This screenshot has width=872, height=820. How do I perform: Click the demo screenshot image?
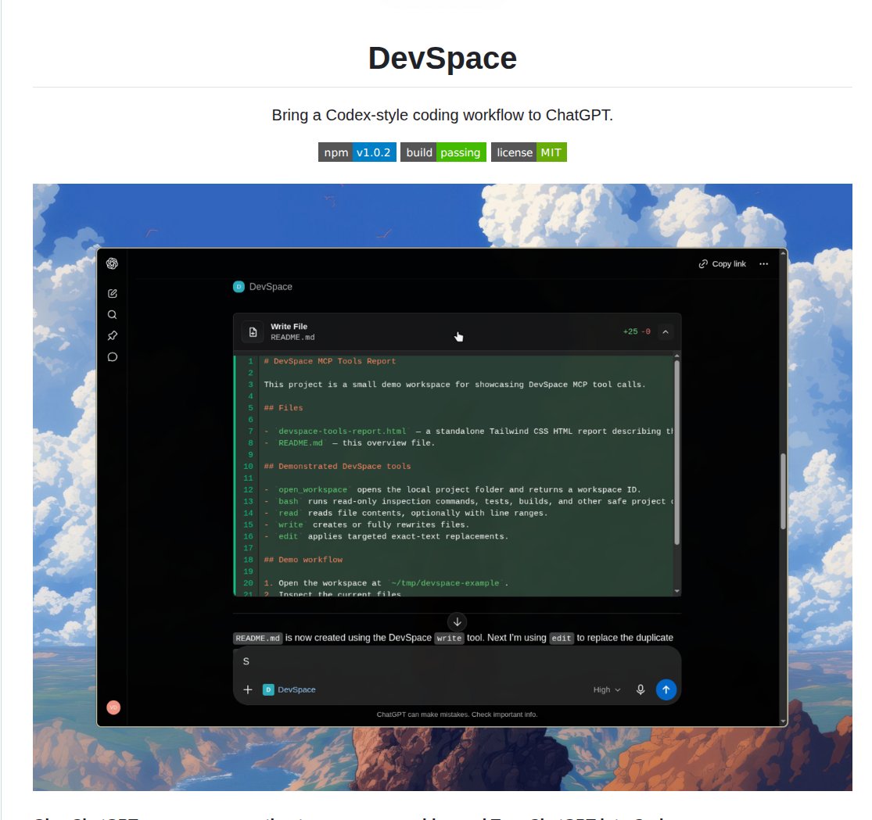click(x=442, y=487)
